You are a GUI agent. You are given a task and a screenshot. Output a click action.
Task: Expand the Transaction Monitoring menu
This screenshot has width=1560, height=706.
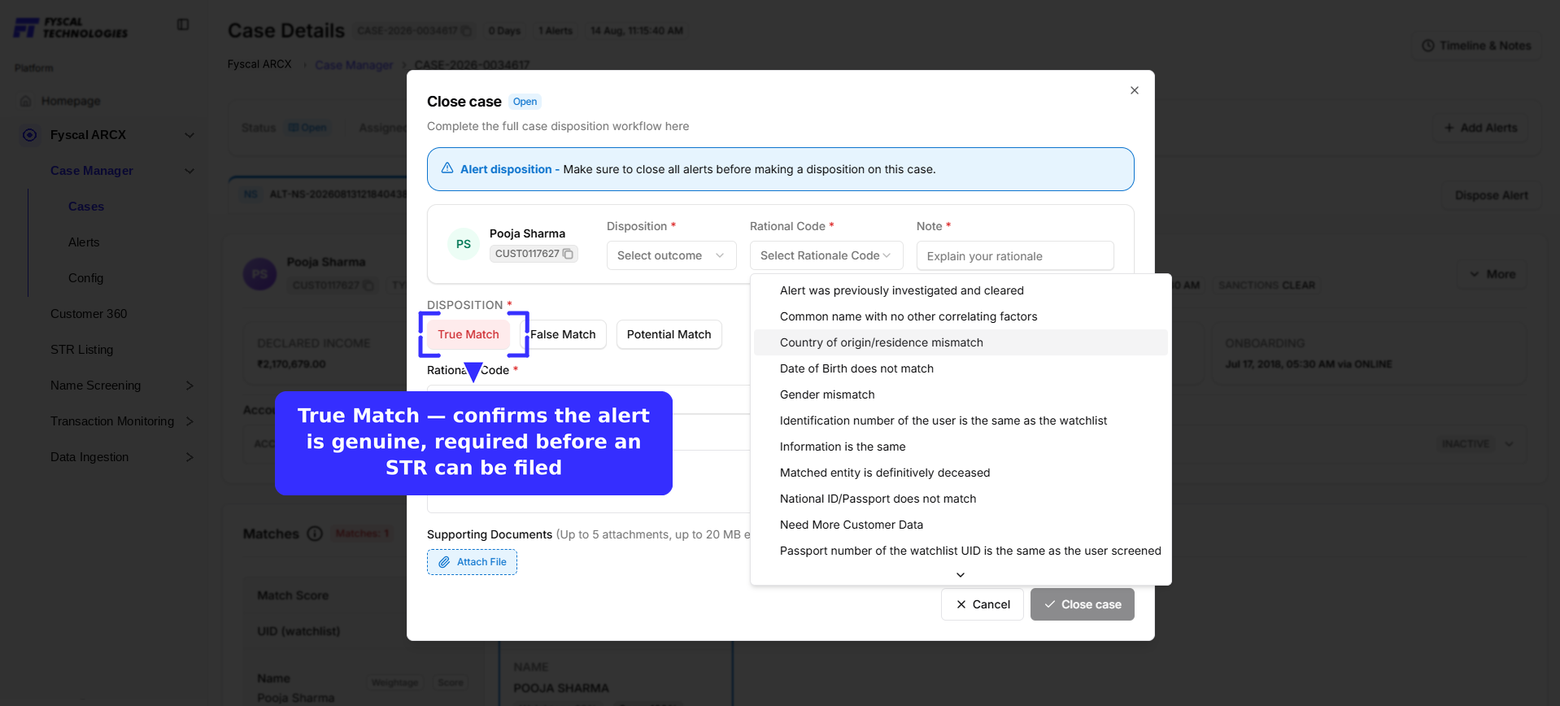(x=190, y=421)
